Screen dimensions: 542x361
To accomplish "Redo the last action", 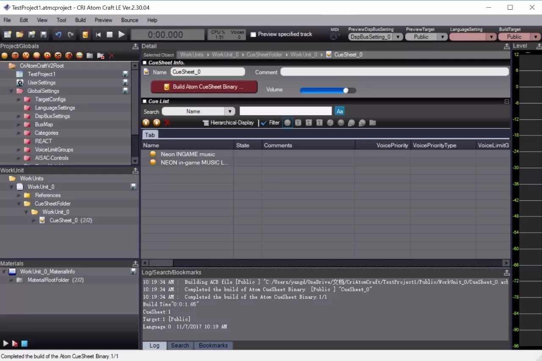I will [71, 34].
